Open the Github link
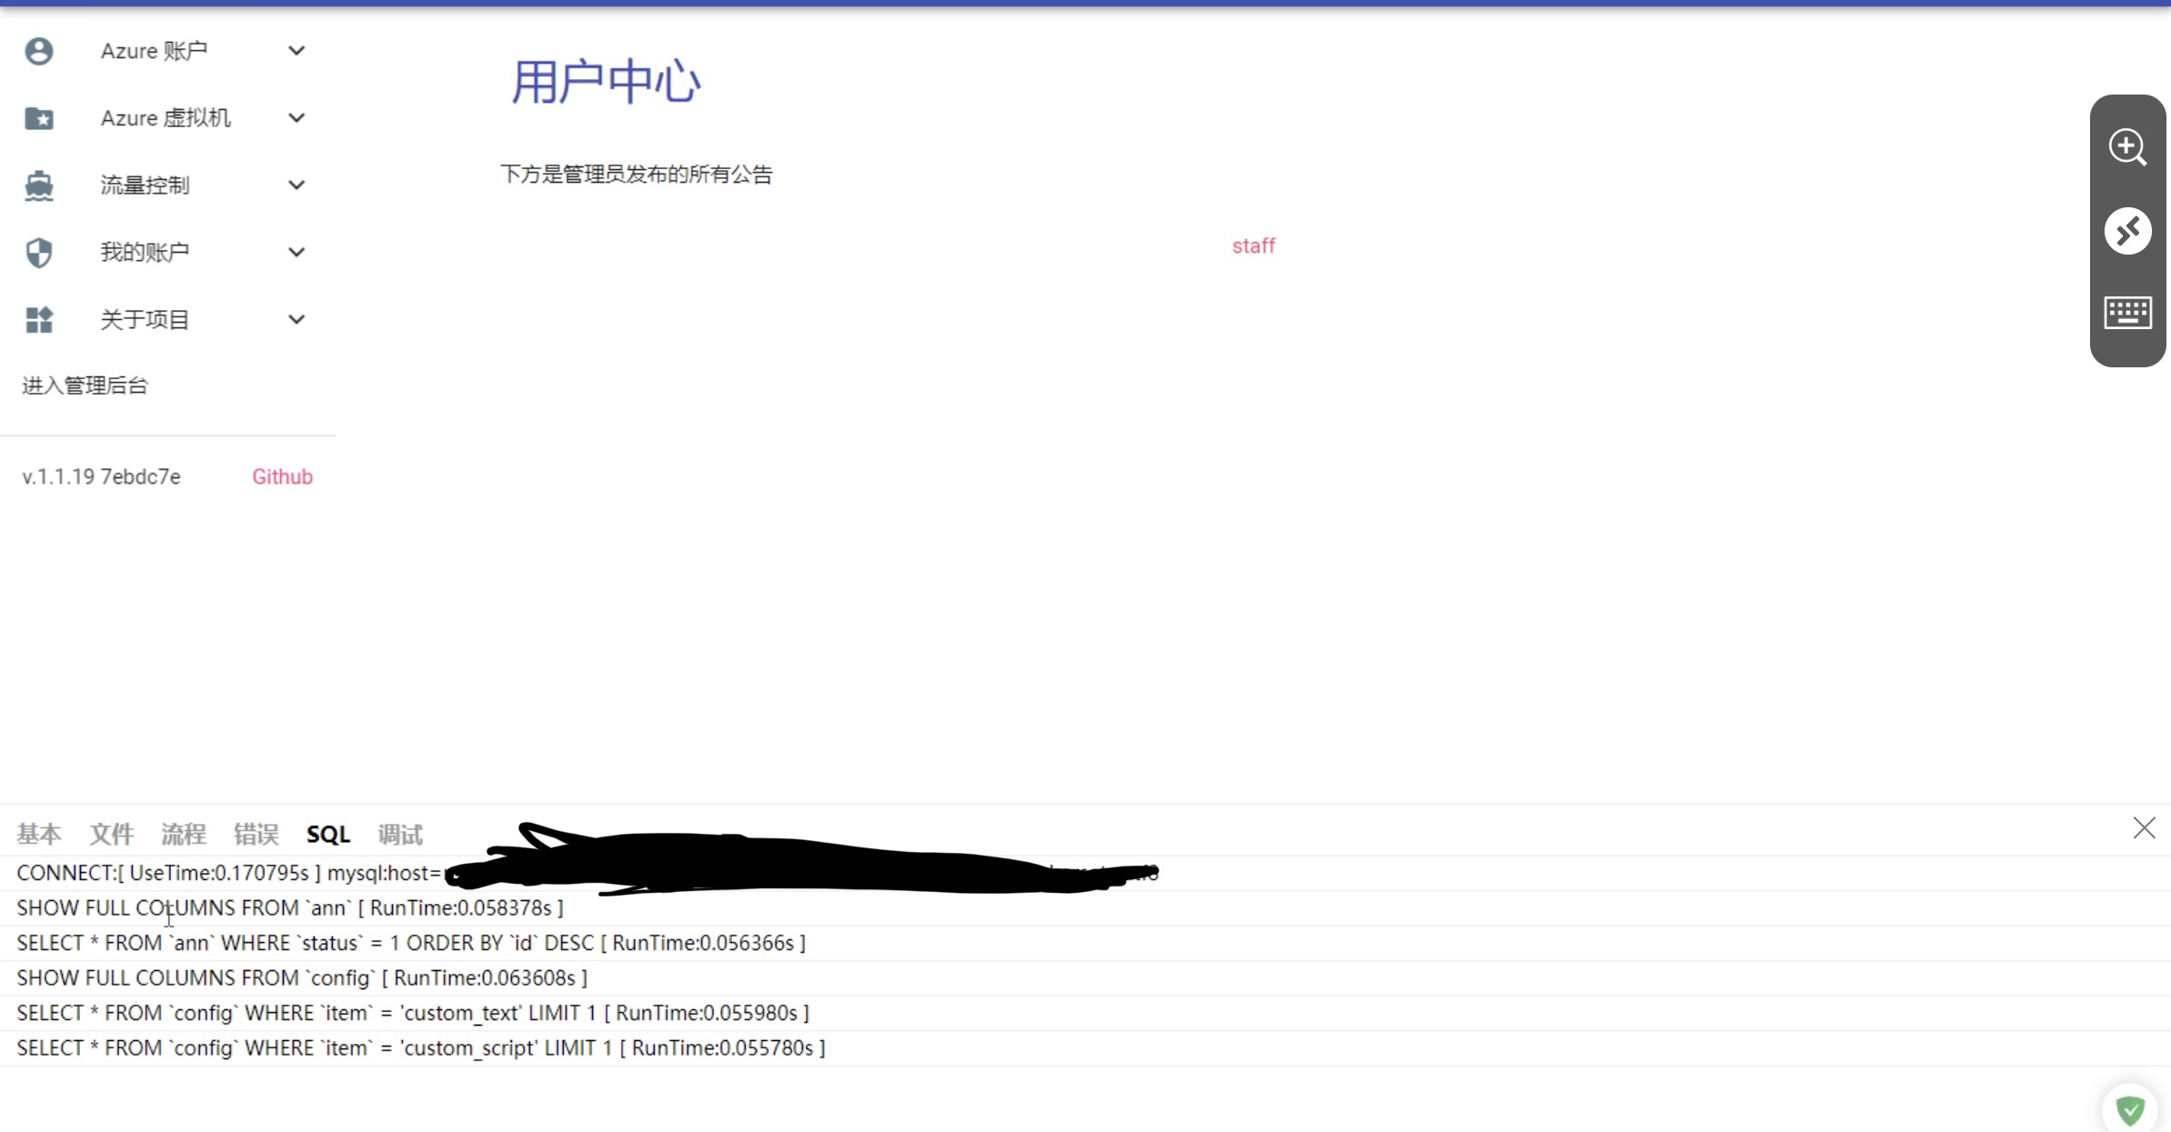The width and height of the screenshot is (2171, 1132). (282, 476)
